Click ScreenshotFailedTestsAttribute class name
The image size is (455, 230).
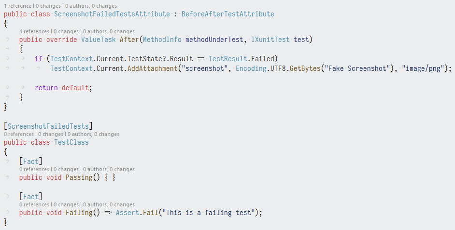tap(112, 14)
